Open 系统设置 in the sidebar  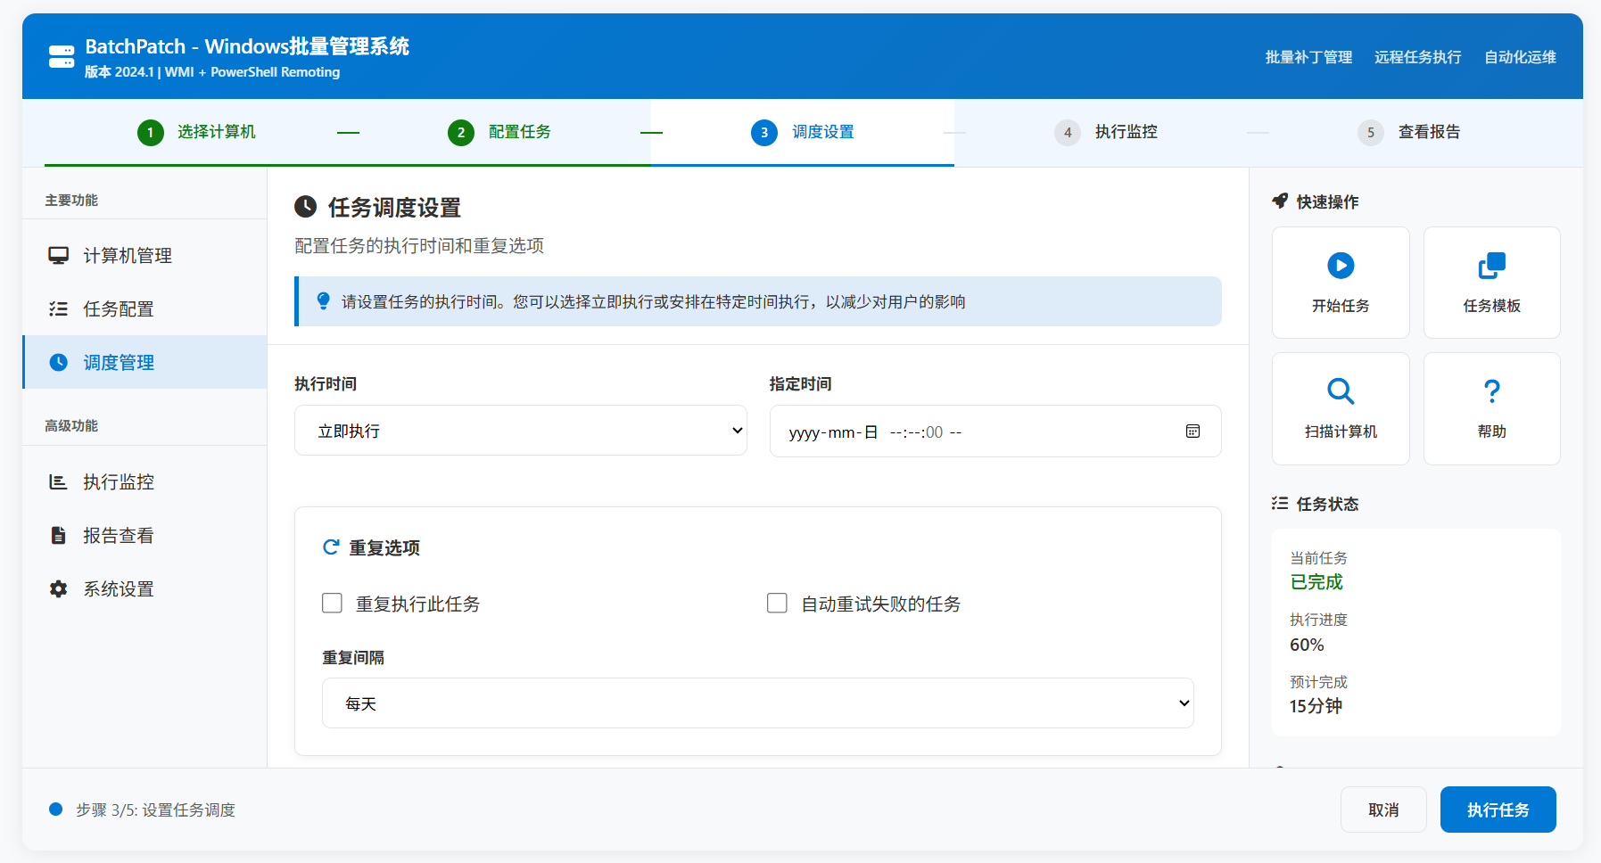click(x=144, y=589)
